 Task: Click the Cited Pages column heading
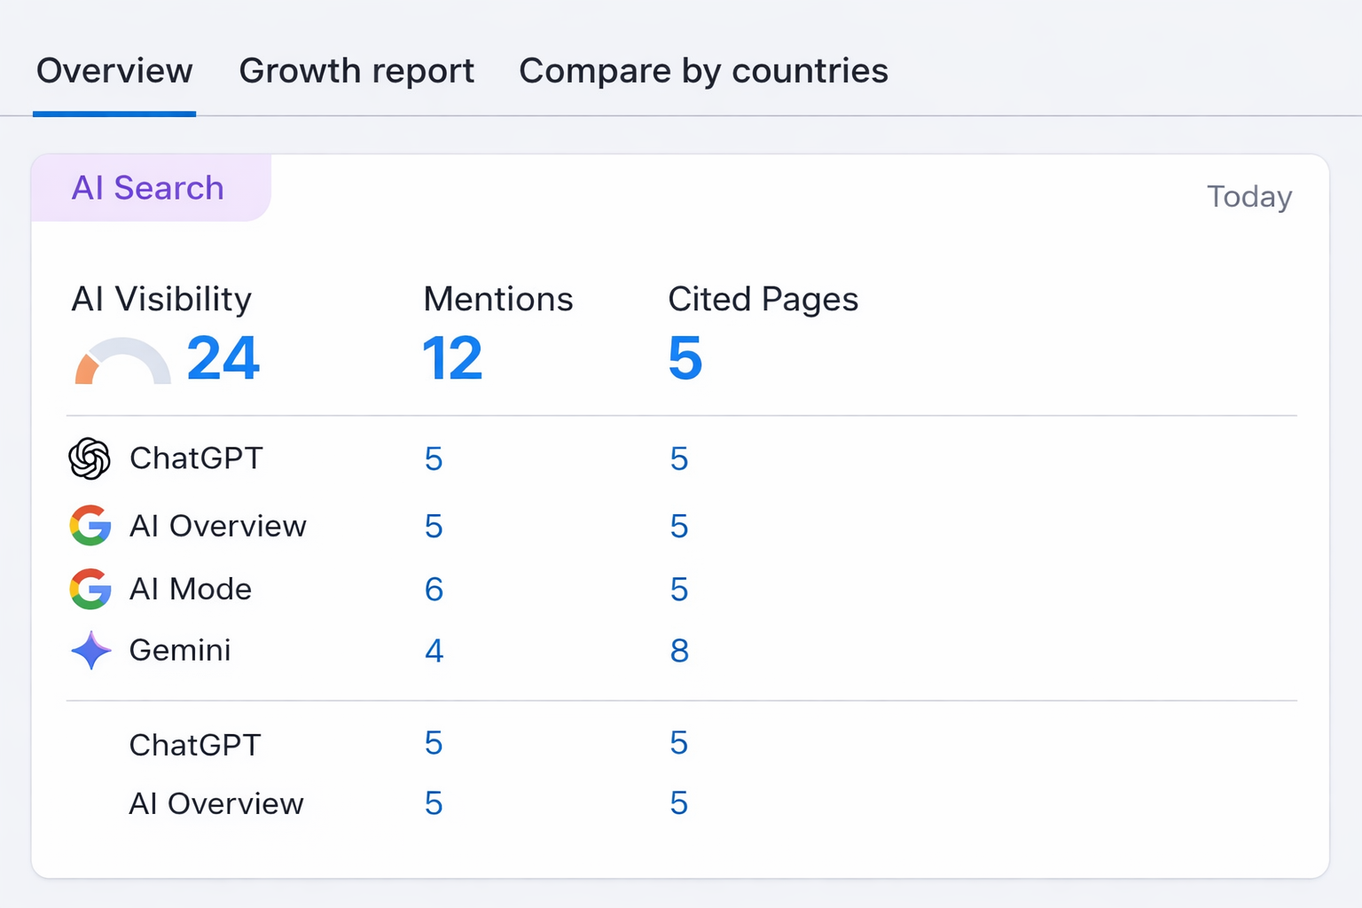(x=763, y=300)
